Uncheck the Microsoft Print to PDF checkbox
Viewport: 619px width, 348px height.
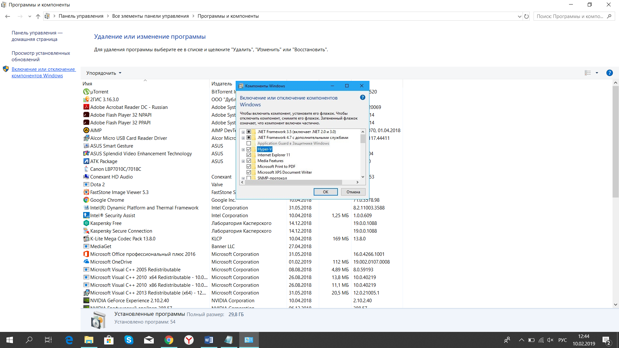click(249, 167)
